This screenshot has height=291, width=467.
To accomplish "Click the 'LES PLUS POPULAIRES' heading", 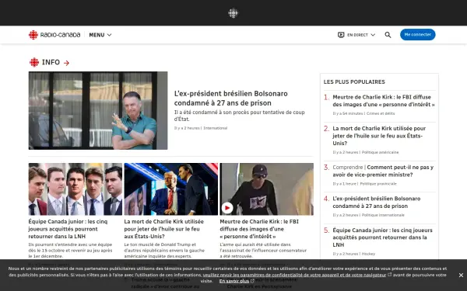I will pyautogui.click(x=354, y=81).
